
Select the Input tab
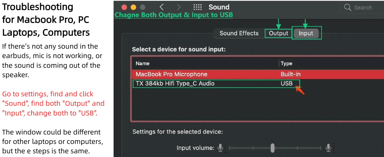click(306, 33)
